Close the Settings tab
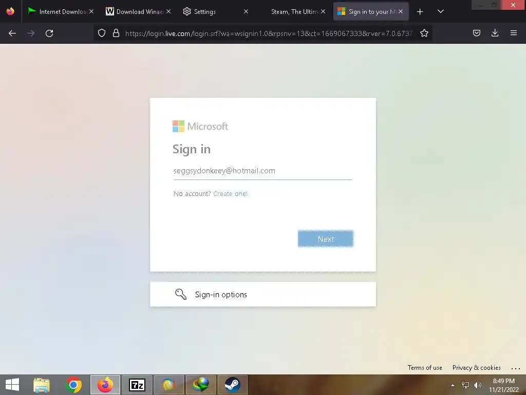The width and height of the screenshot is (526, 395). pyautogui.click(x=246, y=11)
